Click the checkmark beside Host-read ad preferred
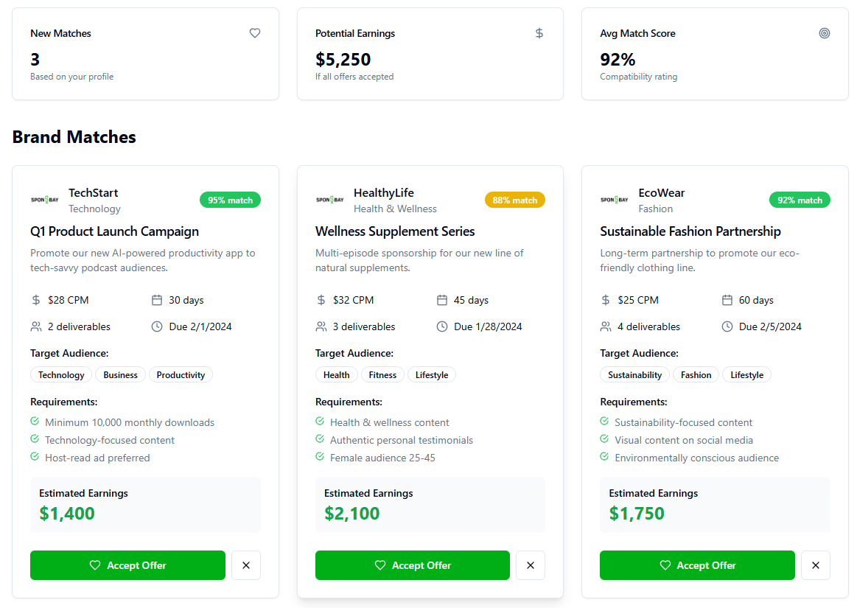The width and height of the screenshot is (857, 608). click(x=34, y=457)
